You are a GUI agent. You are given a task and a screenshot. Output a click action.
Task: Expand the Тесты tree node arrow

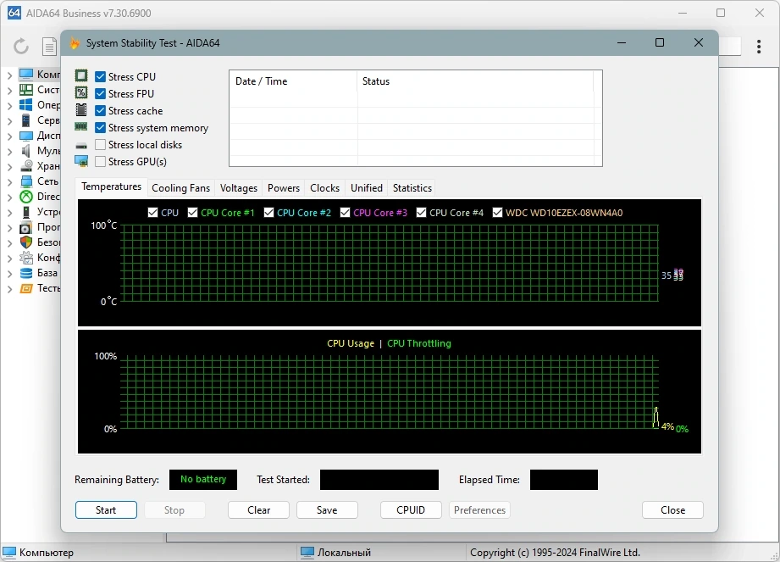click(x=9, y=289)
